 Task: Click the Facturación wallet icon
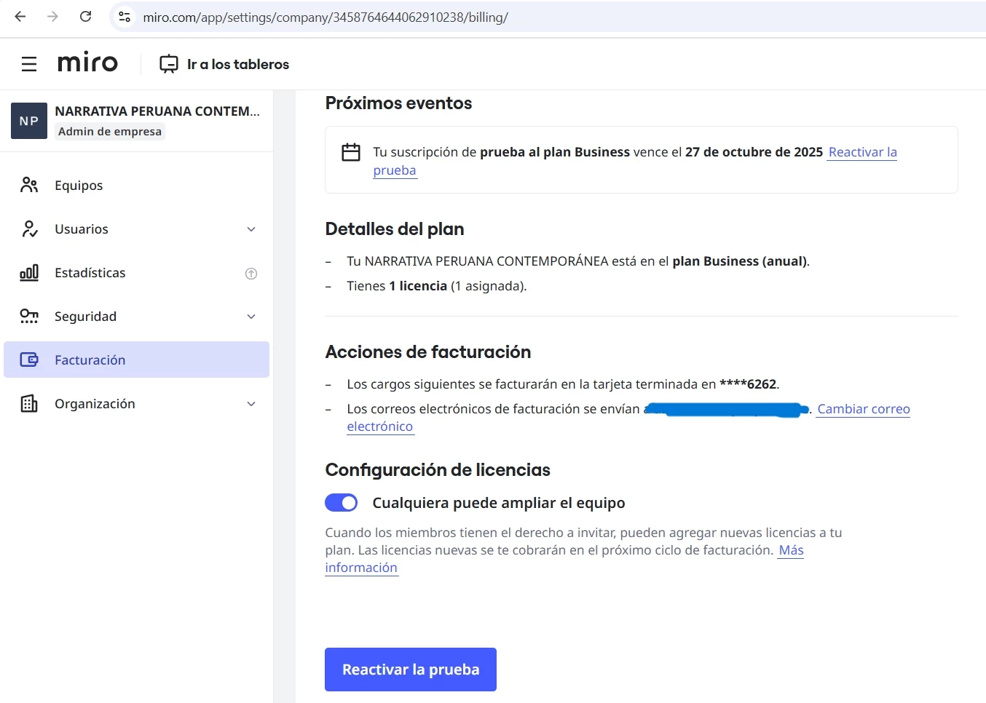[29, 360]
